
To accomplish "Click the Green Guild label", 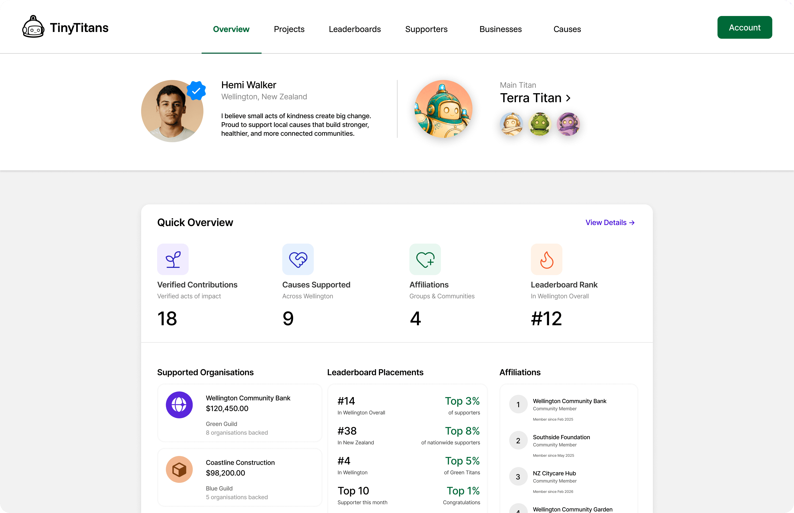I will [x=221, y=424].
